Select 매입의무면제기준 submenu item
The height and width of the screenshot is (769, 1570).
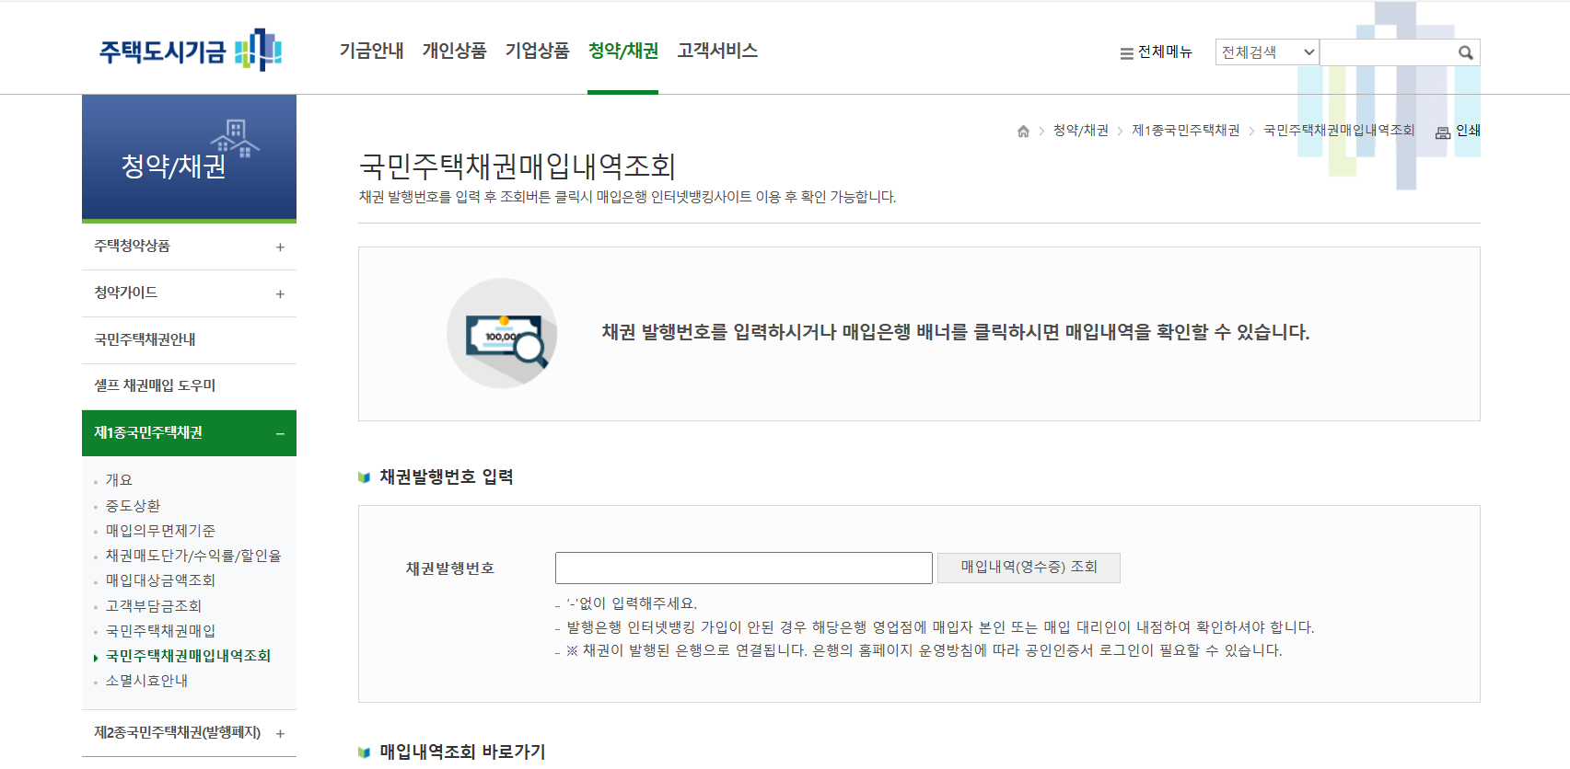click(160, 531)
